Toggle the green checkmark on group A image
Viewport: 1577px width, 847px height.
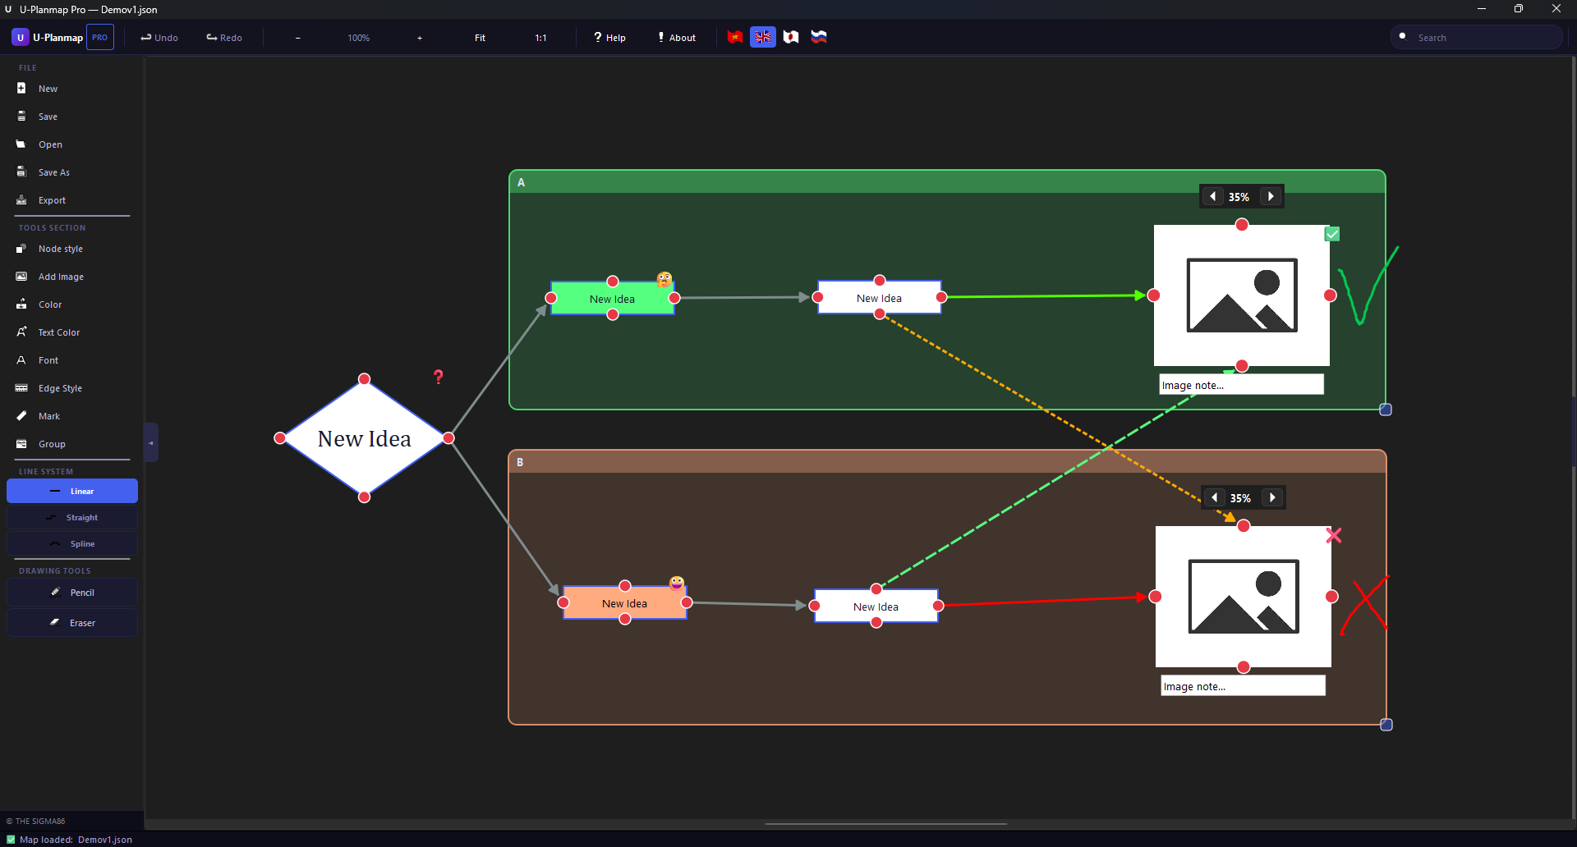[1332, 234]
